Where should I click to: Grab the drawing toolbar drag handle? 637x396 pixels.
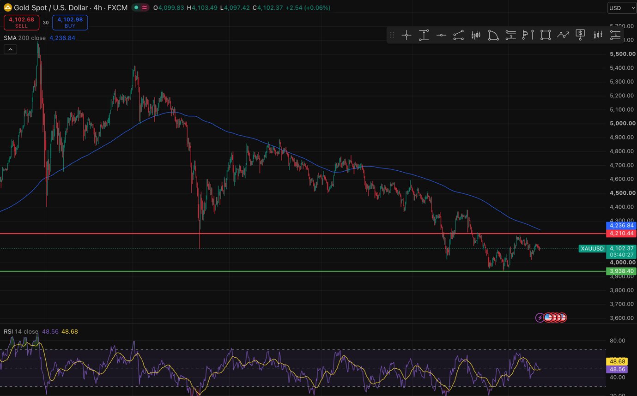pyautogui.click(x=392, y=35)
